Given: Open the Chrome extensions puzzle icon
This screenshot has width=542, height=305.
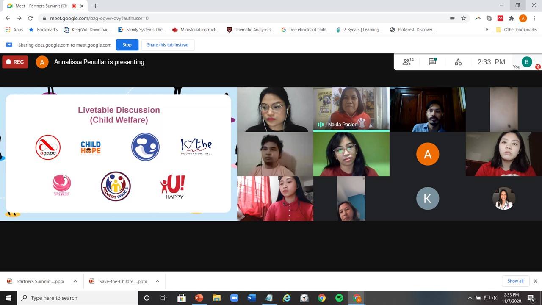Looking at the screenshot, I should click(x=512, y=18).
